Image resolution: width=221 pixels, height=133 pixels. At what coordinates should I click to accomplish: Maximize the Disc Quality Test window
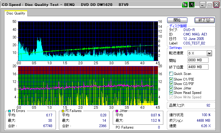coord(209,5)
